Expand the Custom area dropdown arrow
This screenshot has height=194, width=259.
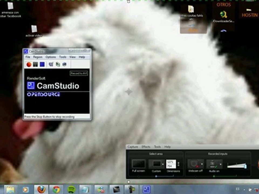(x=163, y=164)
